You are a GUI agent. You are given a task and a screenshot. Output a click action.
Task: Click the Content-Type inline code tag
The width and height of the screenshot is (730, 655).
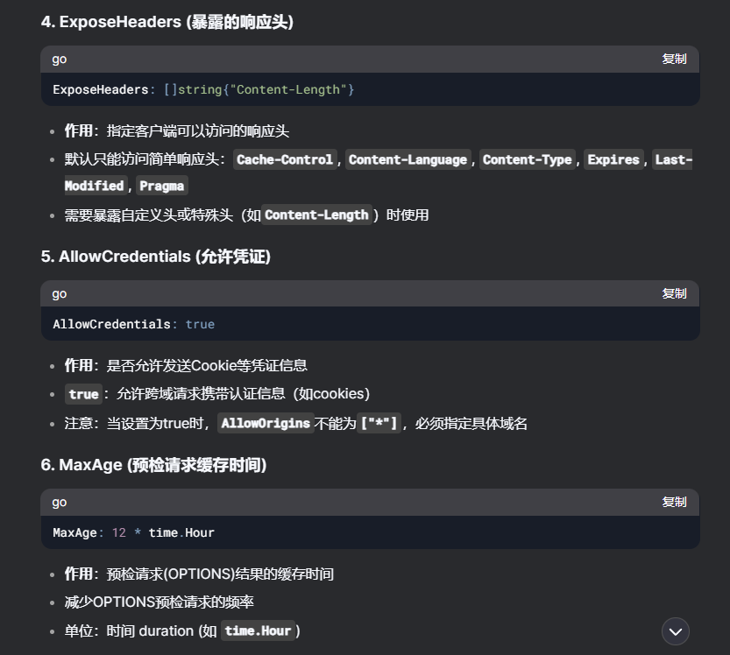(528, 159)
